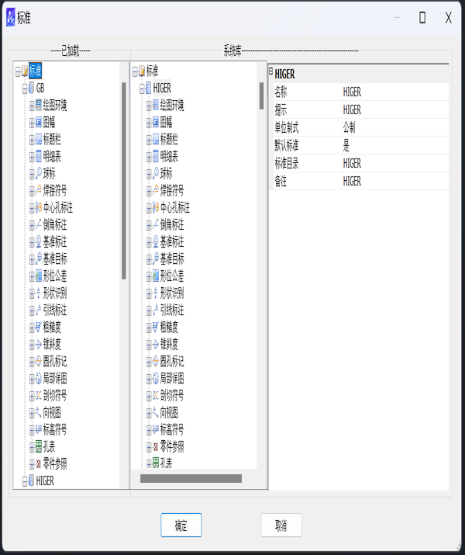Select 焊接符号 in system library tree

[x=172, y=190]
